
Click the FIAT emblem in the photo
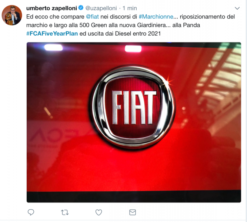pos(134,107)
